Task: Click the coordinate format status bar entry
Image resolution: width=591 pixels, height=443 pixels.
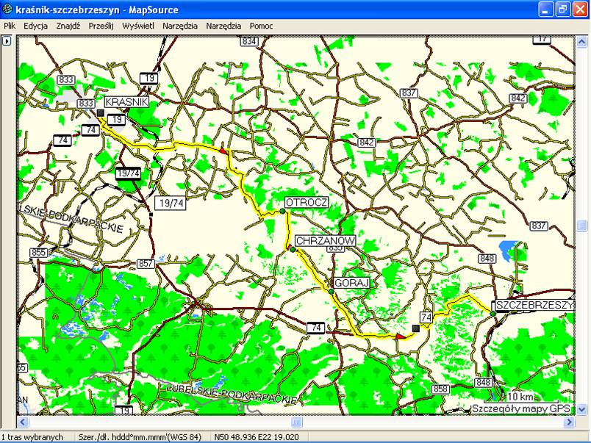Action: click(140, 437)
